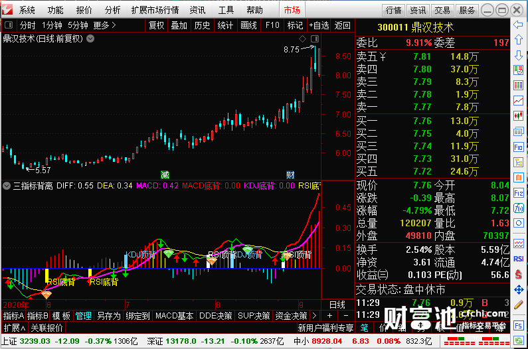
Task: Zoom out chart with − button
Action: (x=346, y=316)
